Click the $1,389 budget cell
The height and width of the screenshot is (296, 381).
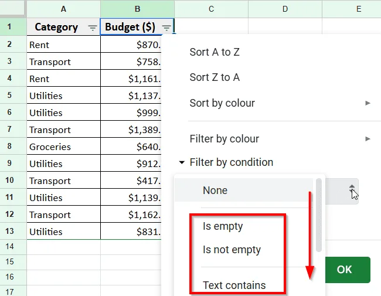[131, 130]
